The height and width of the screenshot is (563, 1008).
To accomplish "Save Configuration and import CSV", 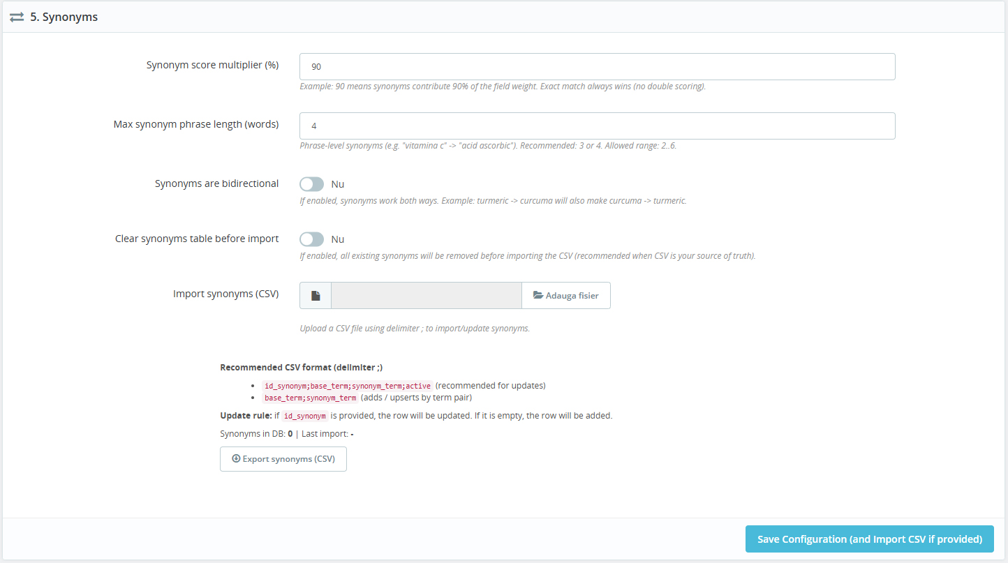I will [x=869, y=539].
